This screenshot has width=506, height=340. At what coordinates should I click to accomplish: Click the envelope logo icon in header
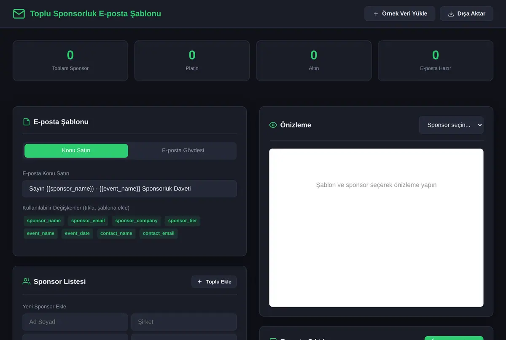pos(19,14)
